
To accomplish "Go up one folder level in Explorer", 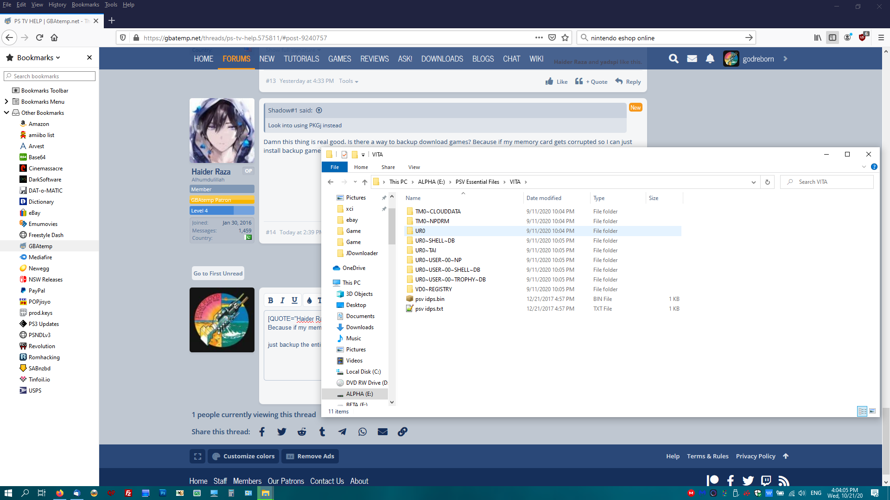I will (x=365, y=182).
